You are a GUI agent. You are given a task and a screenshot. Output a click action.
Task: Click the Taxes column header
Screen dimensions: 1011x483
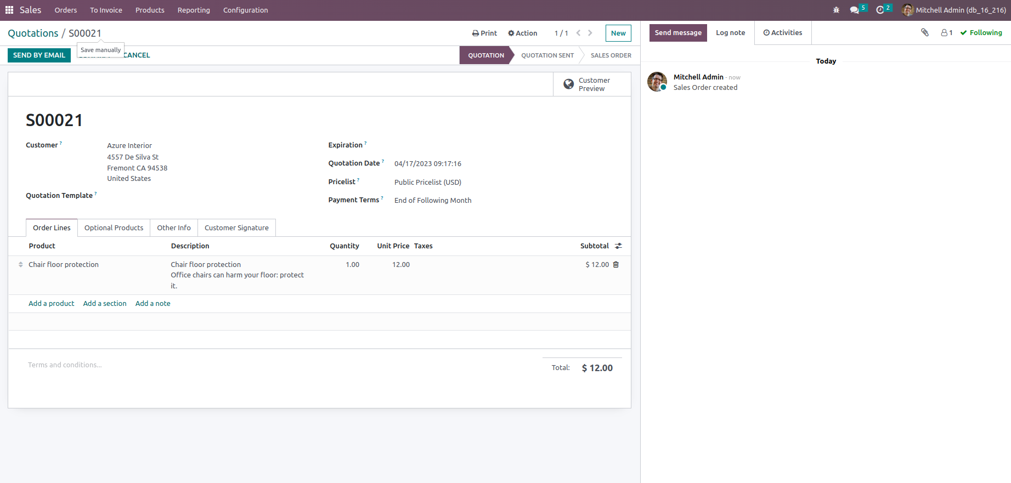click(x=423, y=246)
